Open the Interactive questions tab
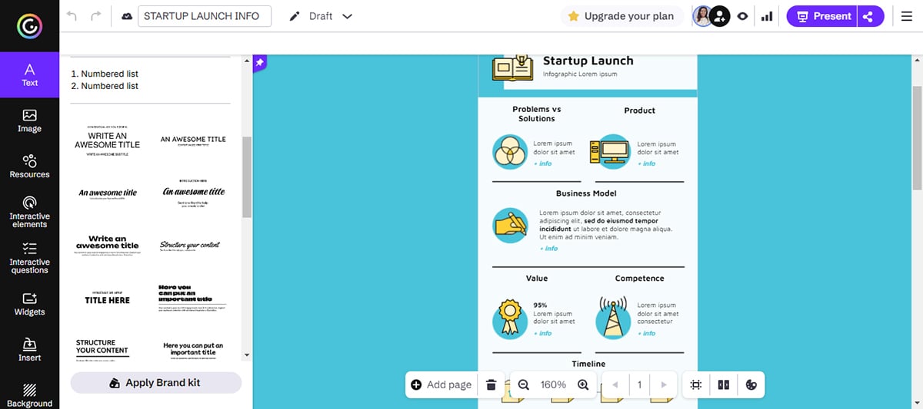 29,257
